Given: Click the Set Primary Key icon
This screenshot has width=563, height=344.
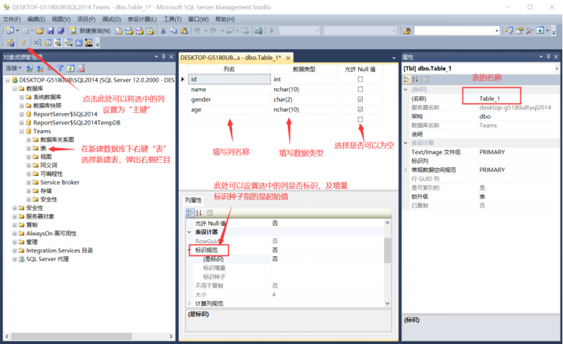Looking at the screenshot, I should [x=23, y=43].
